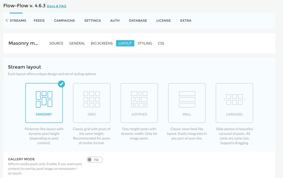Image resolution: width=283 pixels, height=178 pixels.
Task: Switch to the Feeds tab
Action: point(39,21)
